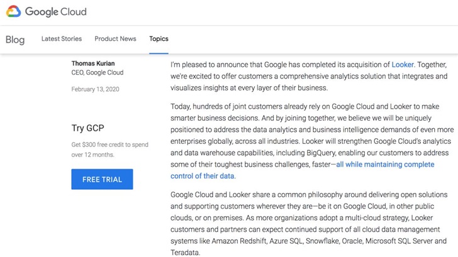Click the 'CEO, Google Cloud' subtitle
The height and width of the screenshot is (257, 458).
98,73
